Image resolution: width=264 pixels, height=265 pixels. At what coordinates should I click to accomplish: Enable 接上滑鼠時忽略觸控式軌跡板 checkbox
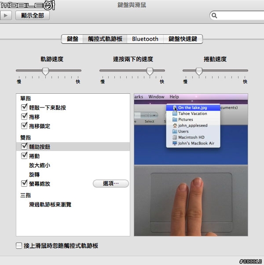tap(19, 246)
